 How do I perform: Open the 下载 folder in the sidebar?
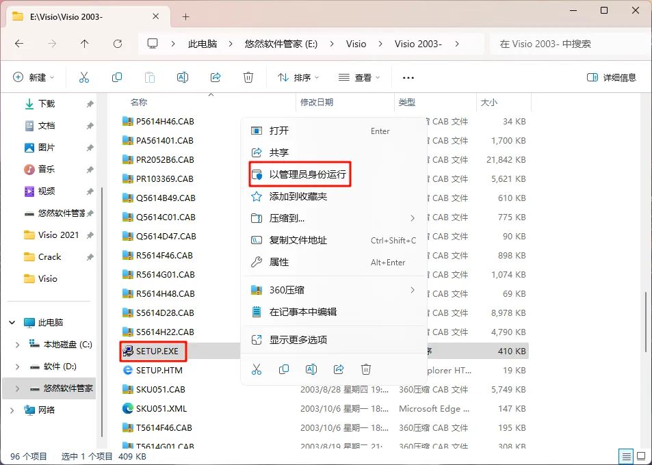[47, 103]
